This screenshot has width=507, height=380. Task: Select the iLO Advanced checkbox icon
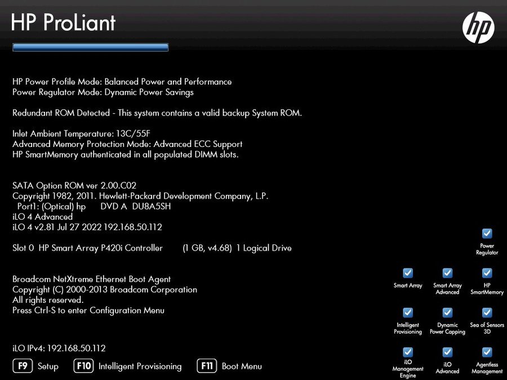click(x=447, y=352)
